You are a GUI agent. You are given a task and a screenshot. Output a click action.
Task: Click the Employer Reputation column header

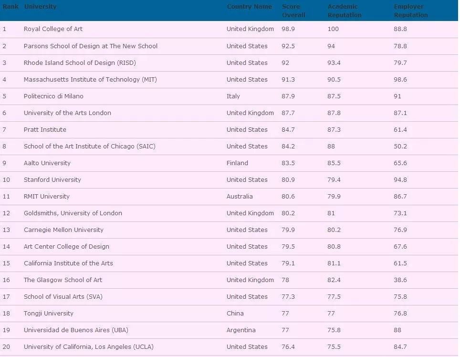(x=411, y=10)
